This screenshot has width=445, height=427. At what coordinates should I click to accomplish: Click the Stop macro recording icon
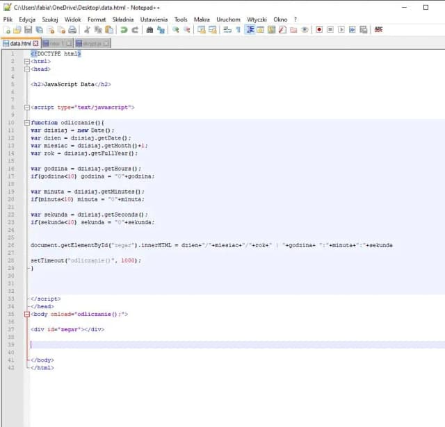[330, 30]
